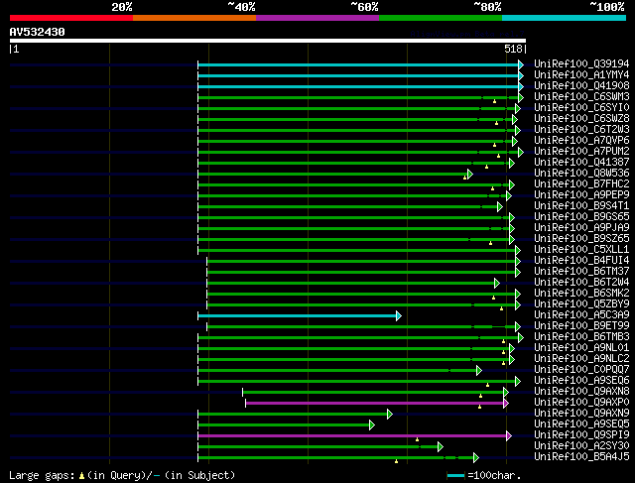Click the cyan alignment bar for UniRef100_Q41908
Screen dimensions: 635x483
(358, 86)
